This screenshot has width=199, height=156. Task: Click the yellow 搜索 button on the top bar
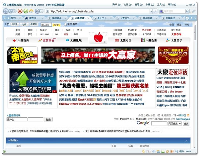click(x=56, y=25)
